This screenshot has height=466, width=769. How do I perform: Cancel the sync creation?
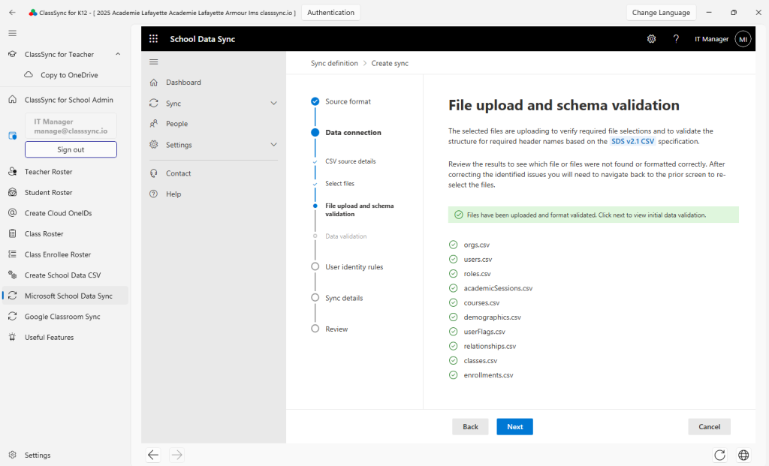tap(709, 427)
